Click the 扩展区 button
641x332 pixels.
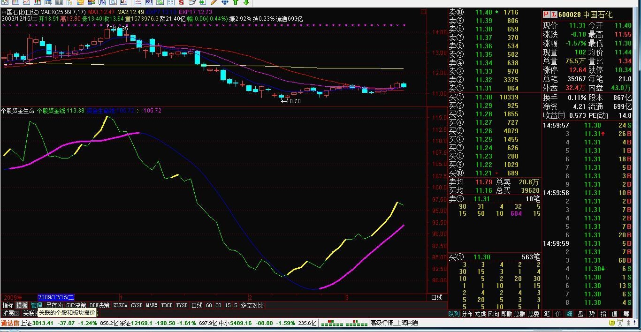pos(11,313)
